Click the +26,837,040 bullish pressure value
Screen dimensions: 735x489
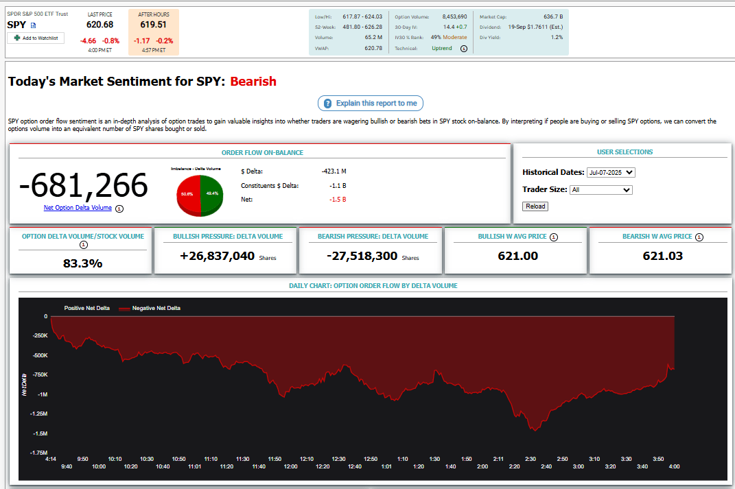click(x=217, y=256)
